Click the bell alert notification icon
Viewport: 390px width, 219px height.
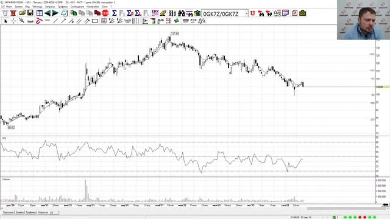pos(202,21)
